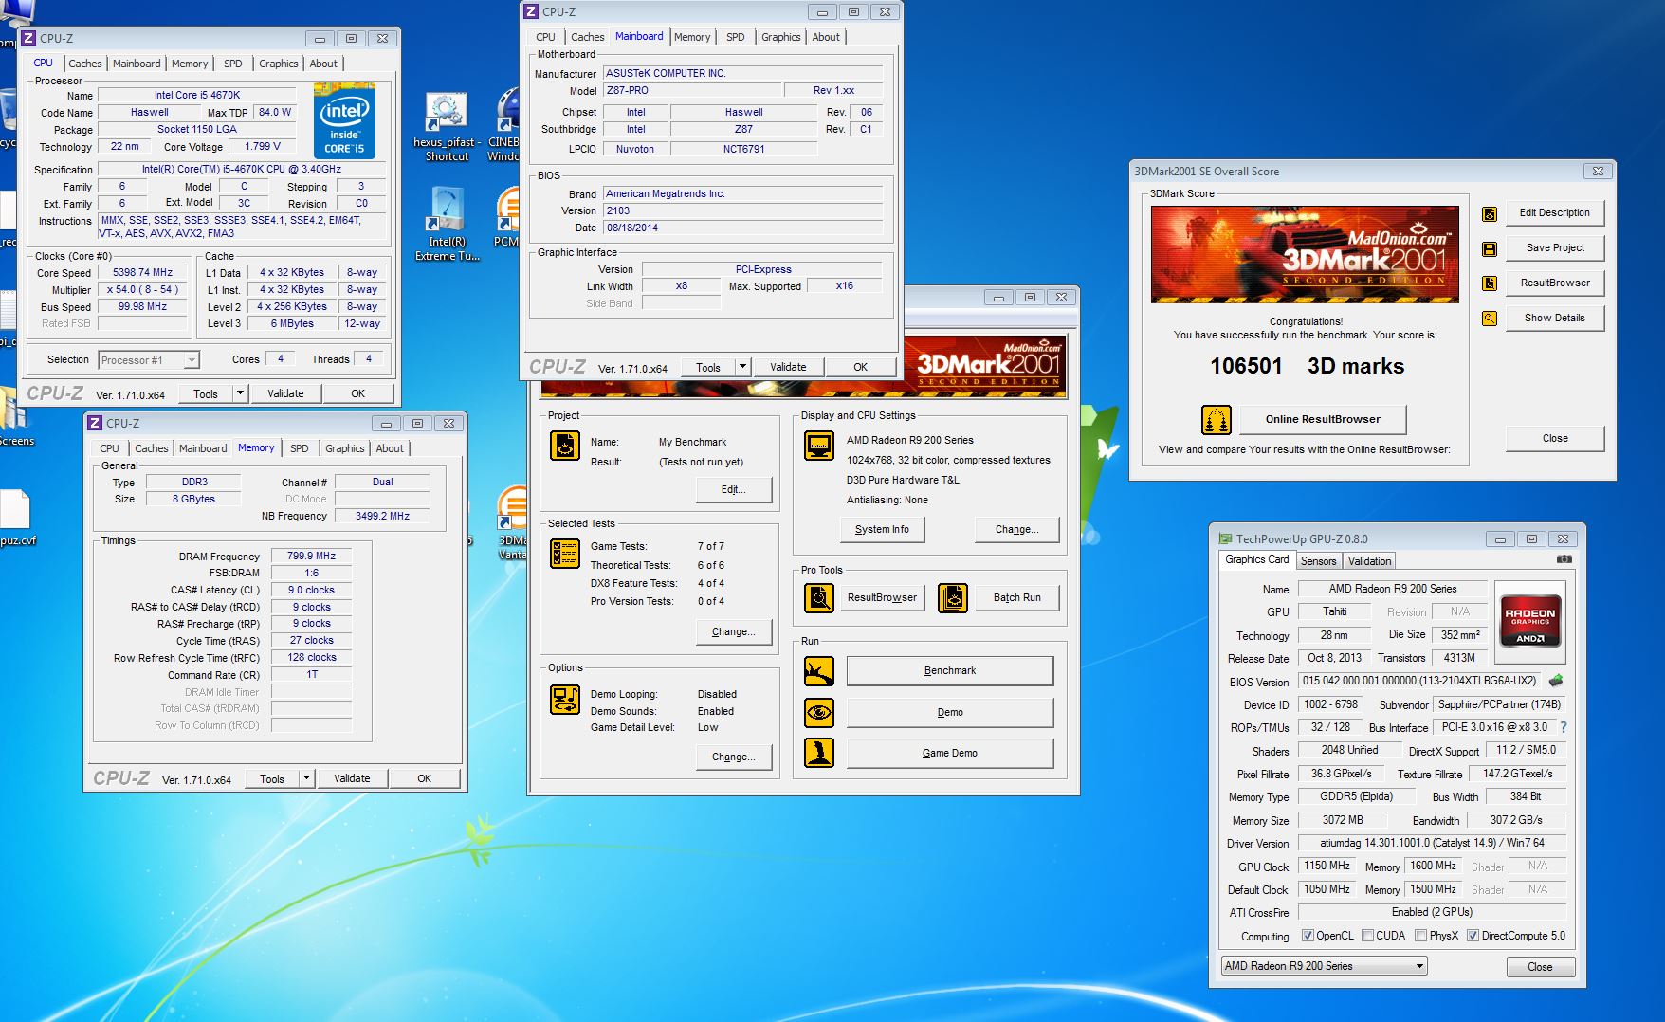Click the Project edit icon in 3DMark2001
Viewport: 1665px width, 1022px height.
tap(565, 445)
